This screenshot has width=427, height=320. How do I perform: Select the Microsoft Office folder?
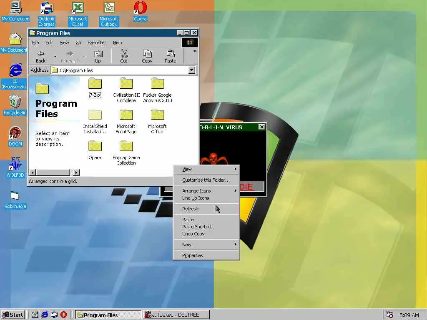157,121
